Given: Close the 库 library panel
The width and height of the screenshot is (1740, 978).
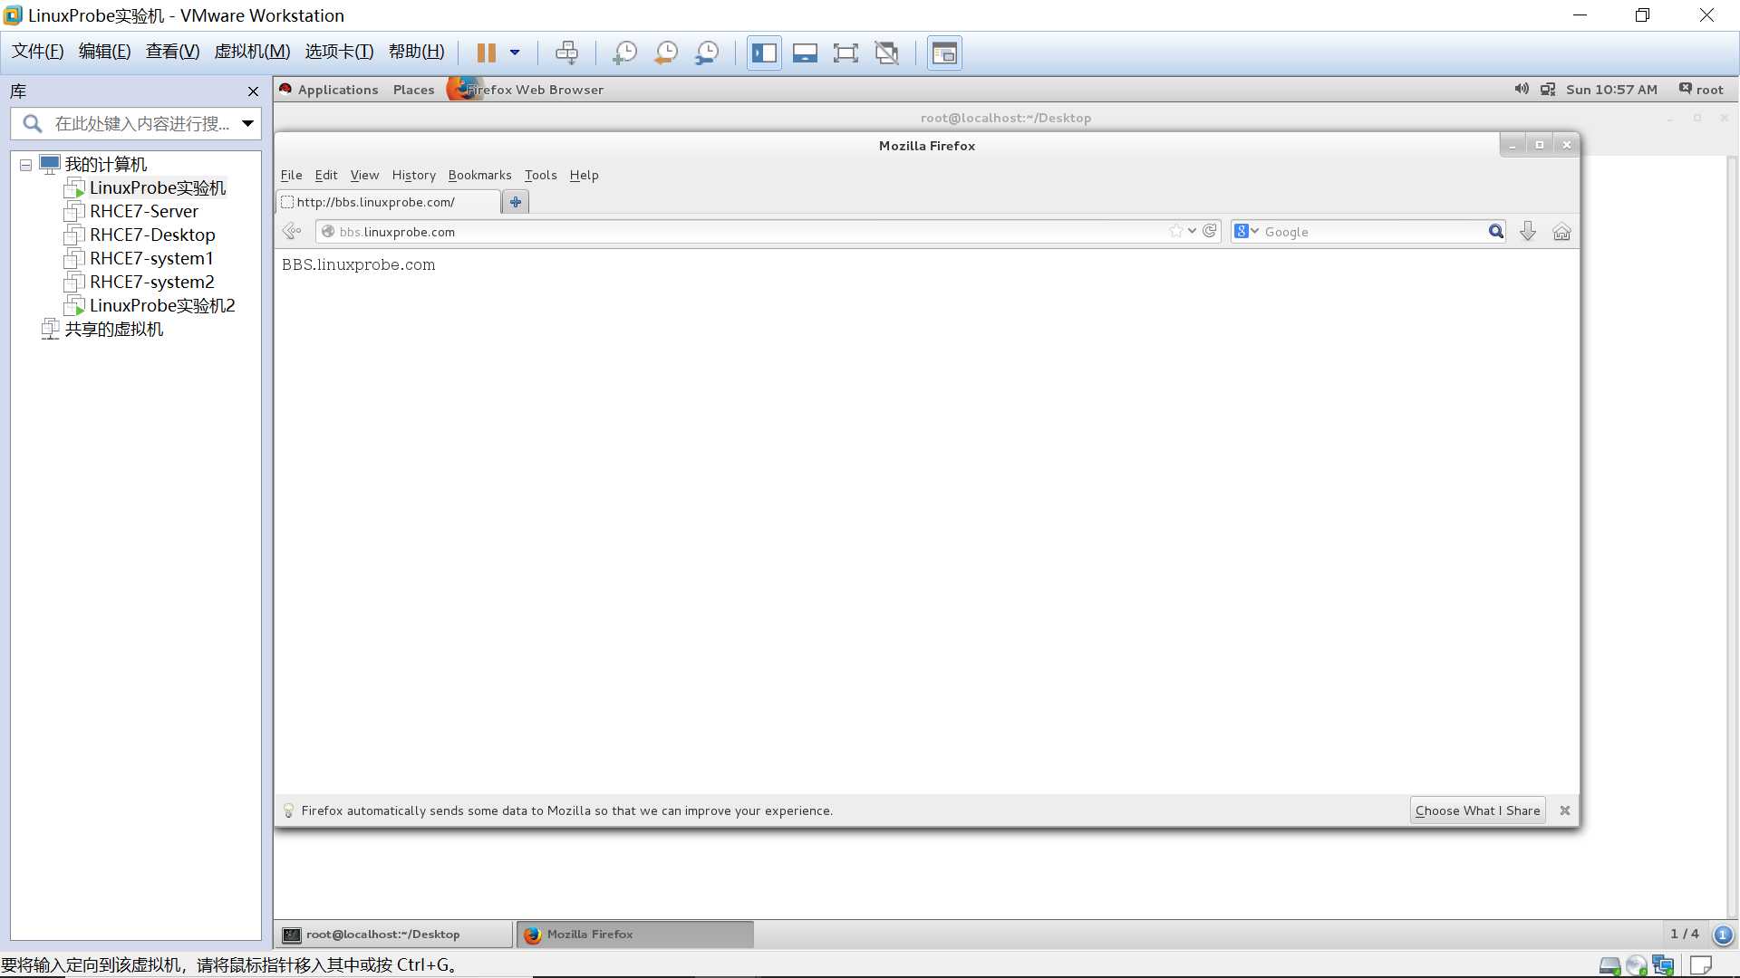Looking at the screenshot, I should tap(253, 91).
